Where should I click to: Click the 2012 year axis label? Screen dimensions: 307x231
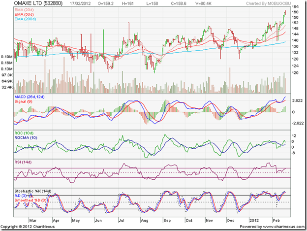pyautogui.click(x=254, y=221)
